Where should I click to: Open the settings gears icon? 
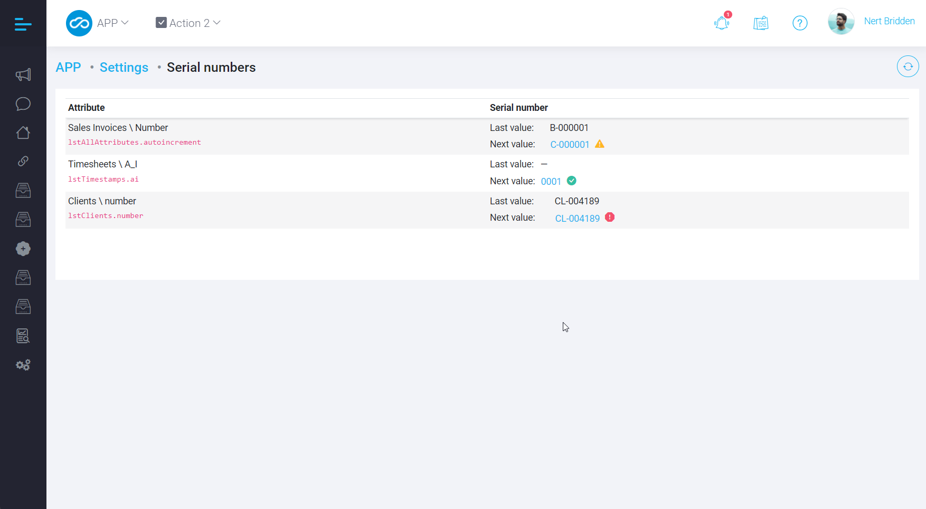pyautogui.click(x=23, y=365)
